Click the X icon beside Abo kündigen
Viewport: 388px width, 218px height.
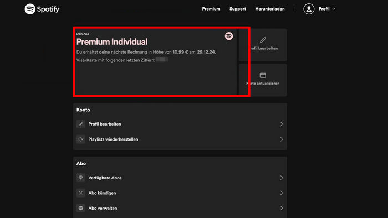pyautogui.click(x=81, y=193)
